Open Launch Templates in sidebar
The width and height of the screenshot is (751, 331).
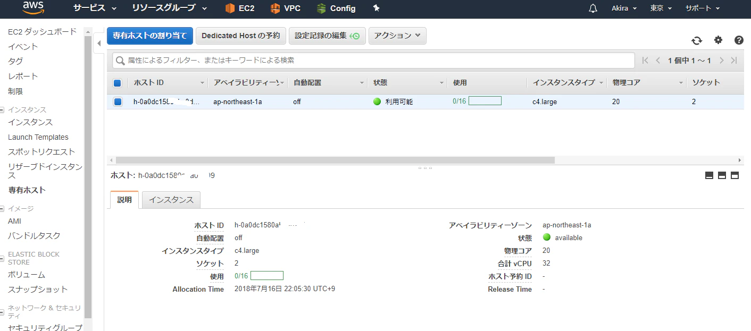point(38,137)
